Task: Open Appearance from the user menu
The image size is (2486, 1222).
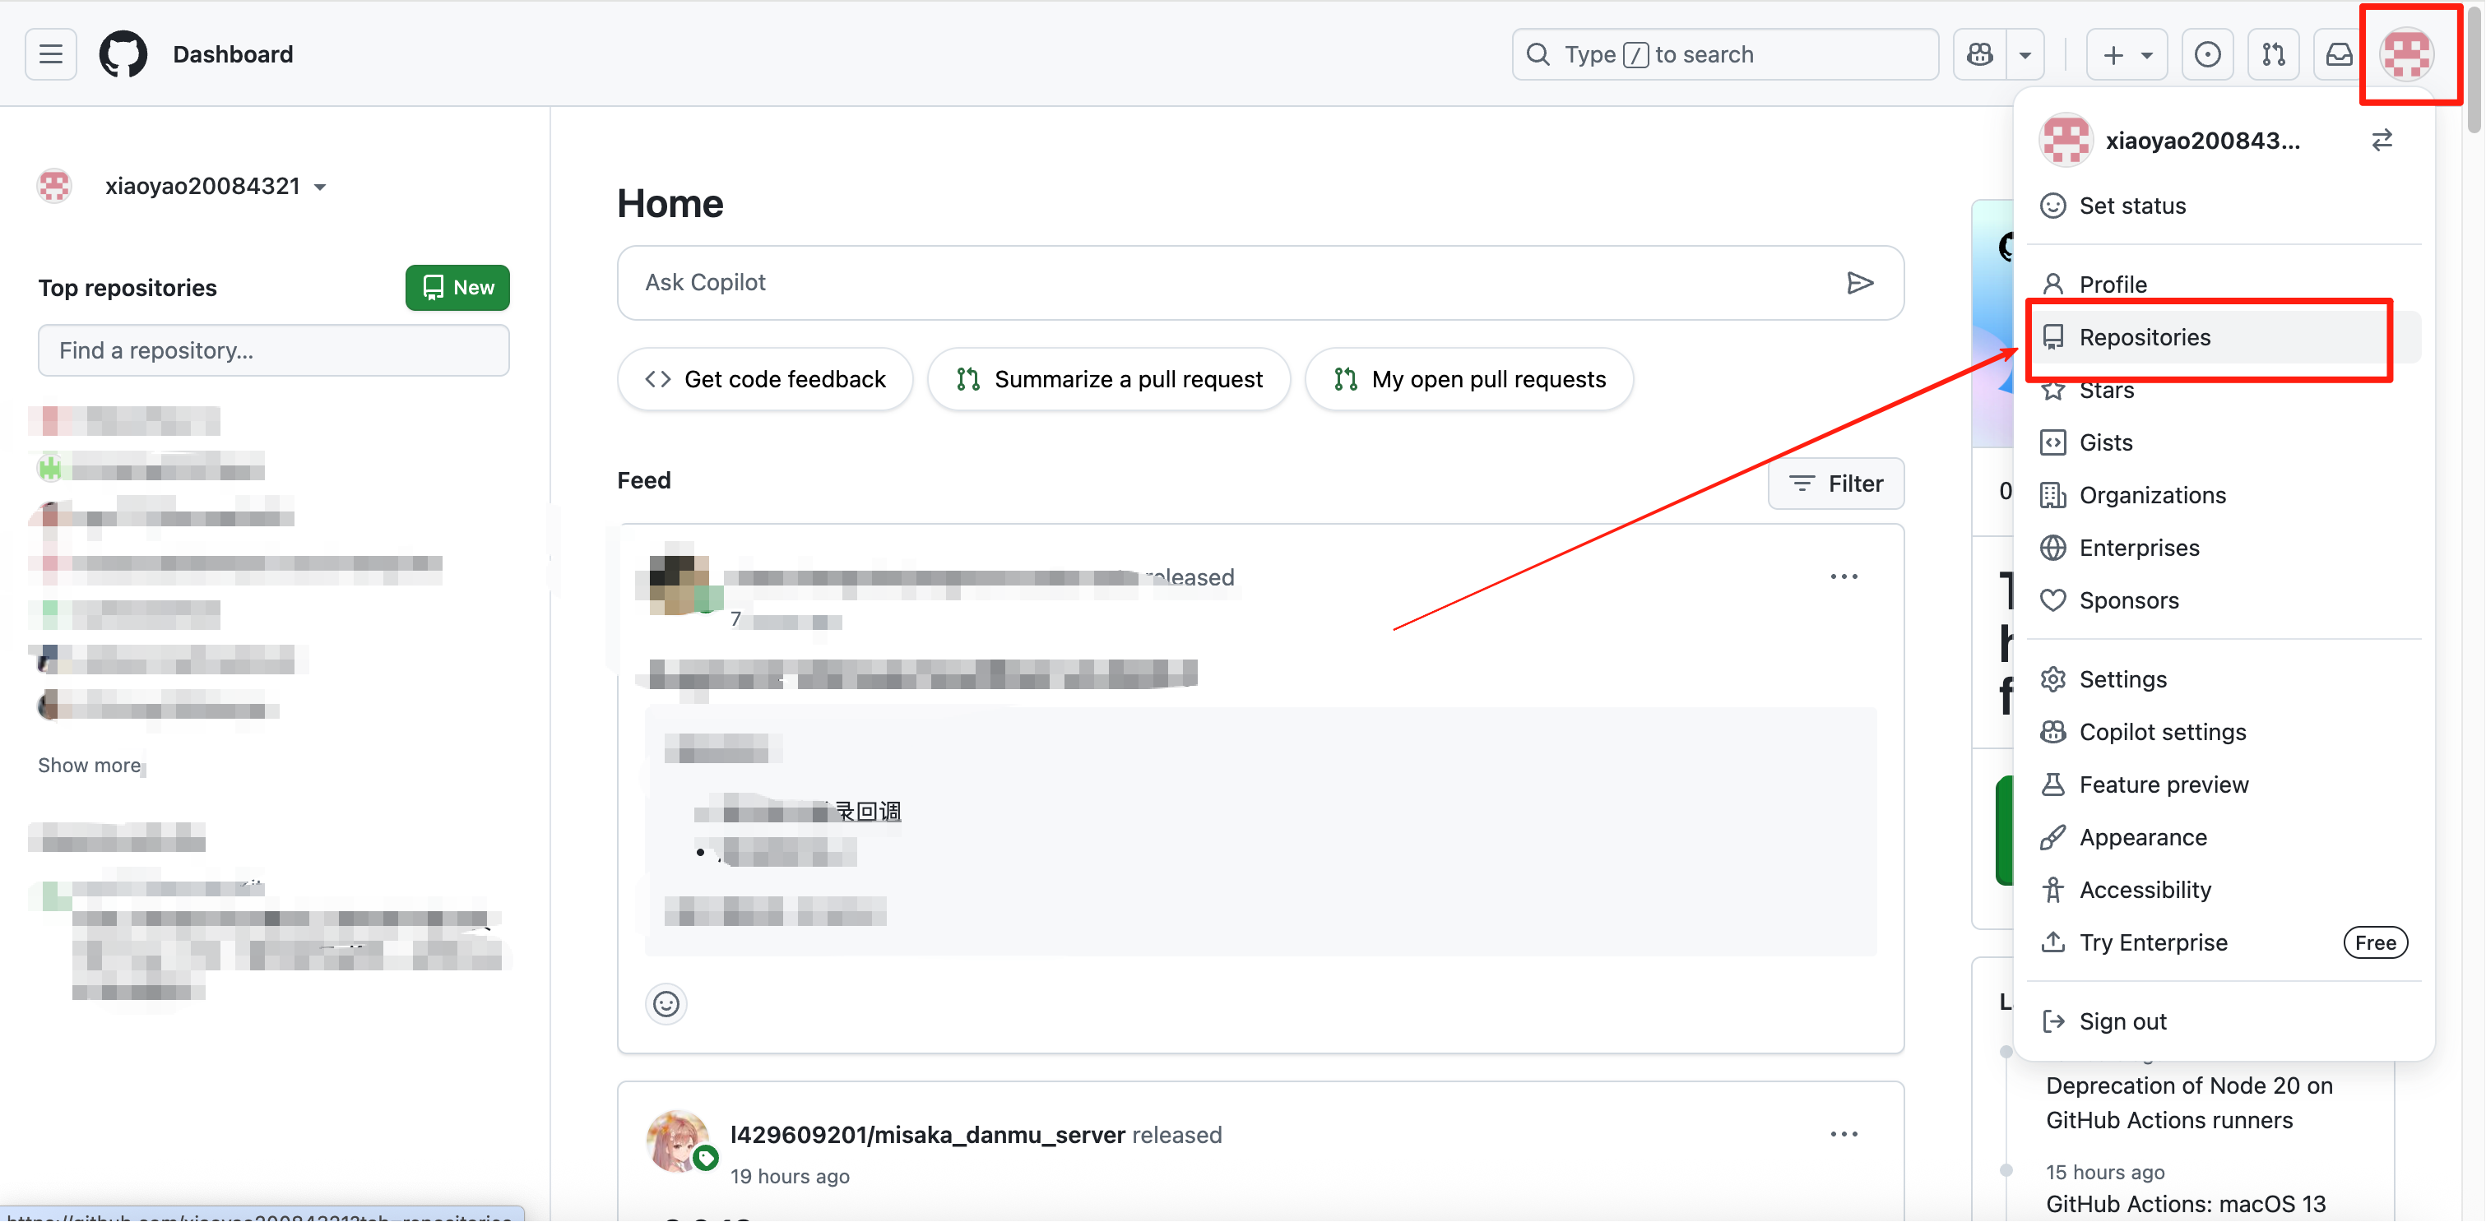Action: point(2224,836)
